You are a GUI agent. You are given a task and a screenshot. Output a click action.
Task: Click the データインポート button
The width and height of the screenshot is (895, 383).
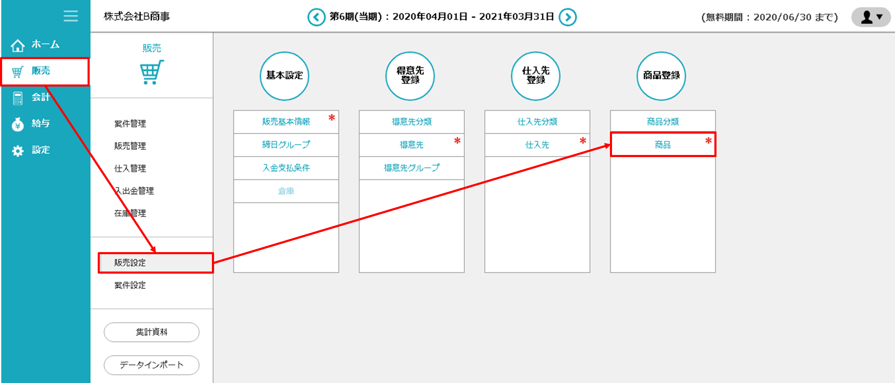click(x=151, y=365)
